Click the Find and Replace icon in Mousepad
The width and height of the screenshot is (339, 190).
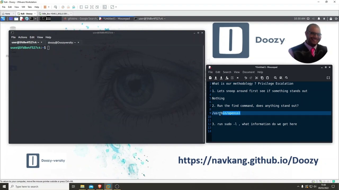[281, 78]
